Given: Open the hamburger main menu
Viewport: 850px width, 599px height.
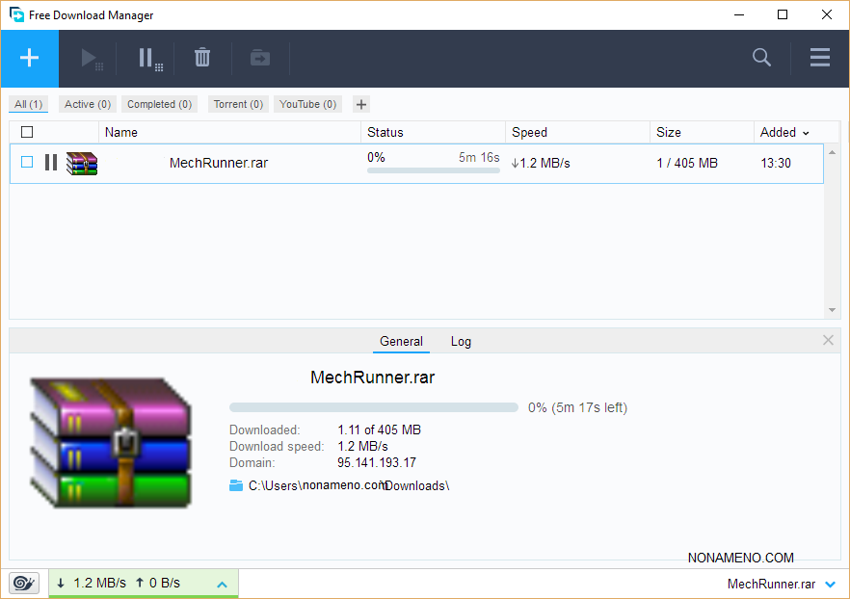Looking at the screenshot, I should click(x=819, y=59).
